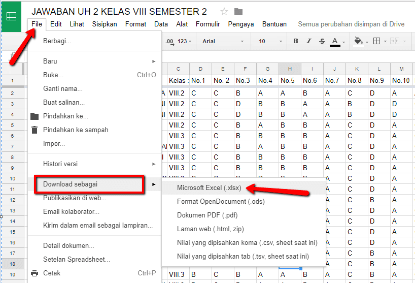Open the Google Sheets home icon
The image size is (415, 283).
click(x=11, y=16)
